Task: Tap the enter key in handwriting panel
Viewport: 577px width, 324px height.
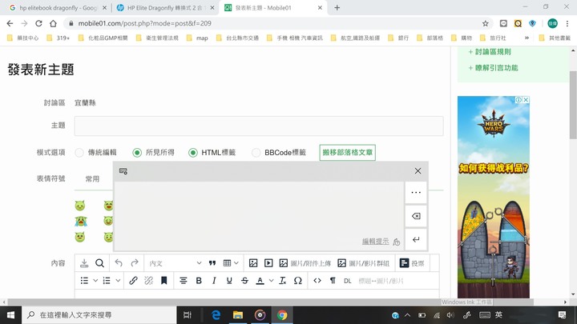Action: pyautogui.click(x=416, y=239)
